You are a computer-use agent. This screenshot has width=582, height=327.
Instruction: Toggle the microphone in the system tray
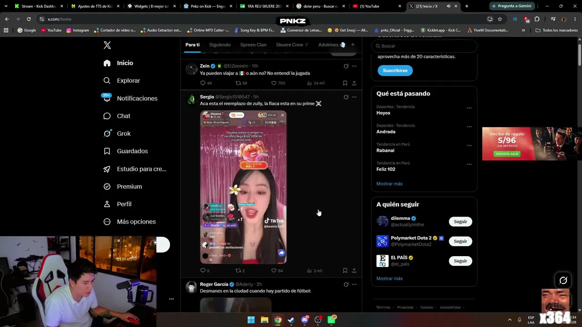tap(519, 320)
